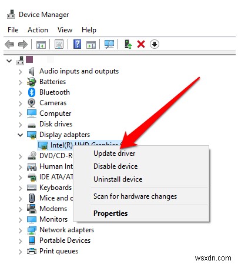Click the Properties sheet toolbar icon
The image size is (238, 264).
(x=59, y=44)
